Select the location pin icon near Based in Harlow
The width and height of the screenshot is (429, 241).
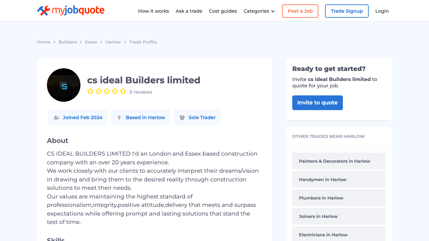pyautogui.click(x=119, y=117)
